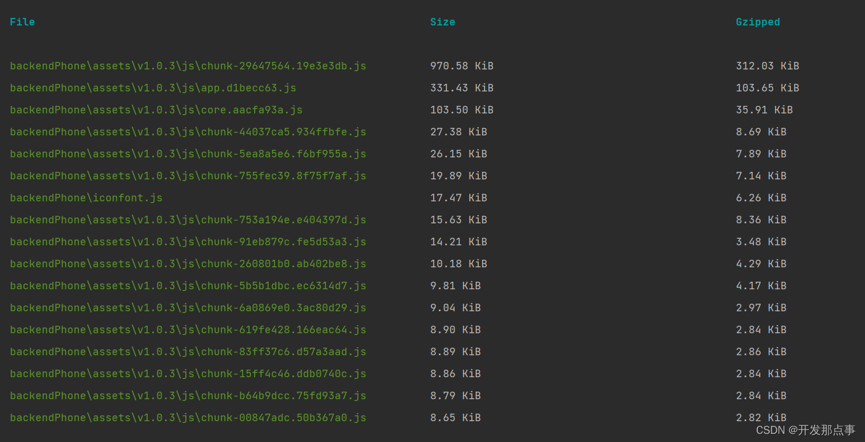
Task: Click size value 10.18 KiB
Action: coord(459,264)
